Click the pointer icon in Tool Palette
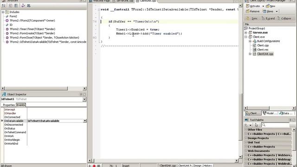 click(x=256, y=125)
